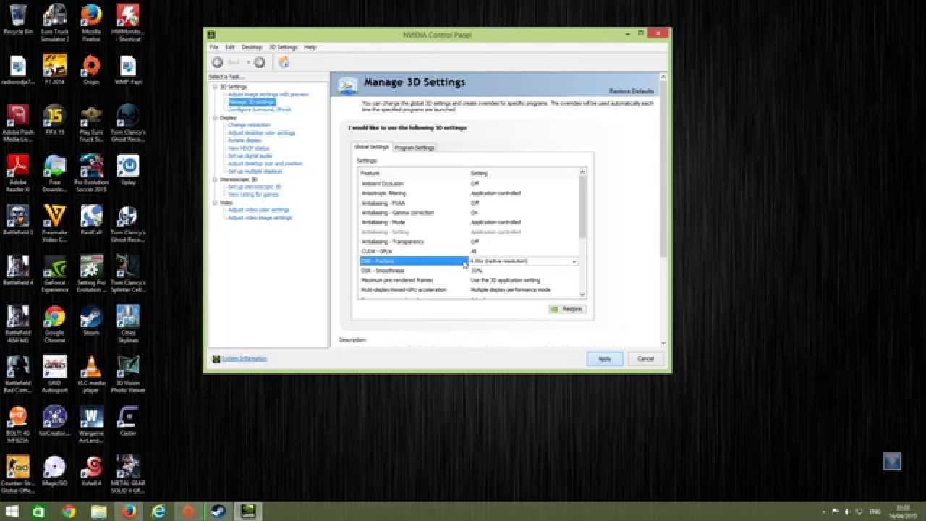Open System Information link

point(245,359)
